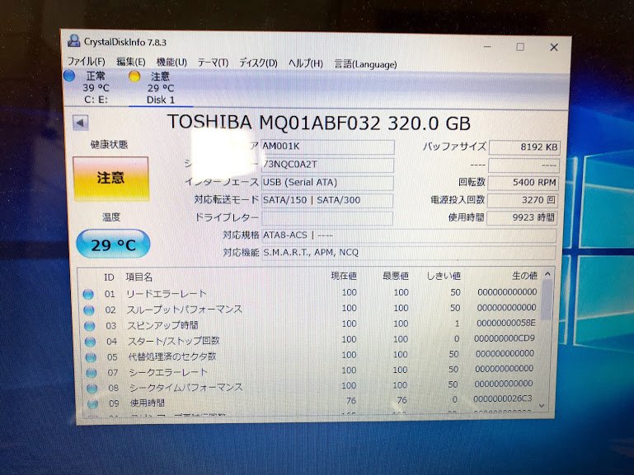Click the 最悪値 column header
This screenshot has width=634, height=475.
coord(396,276)
